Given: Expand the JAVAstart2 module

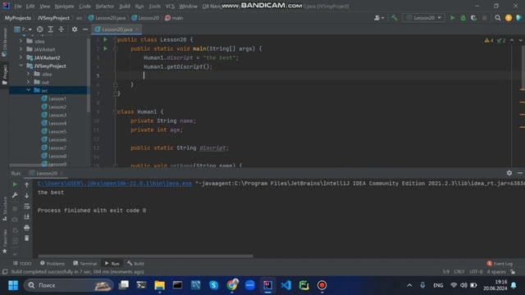Looking at the screenshot, I should [x=21, y=57].
